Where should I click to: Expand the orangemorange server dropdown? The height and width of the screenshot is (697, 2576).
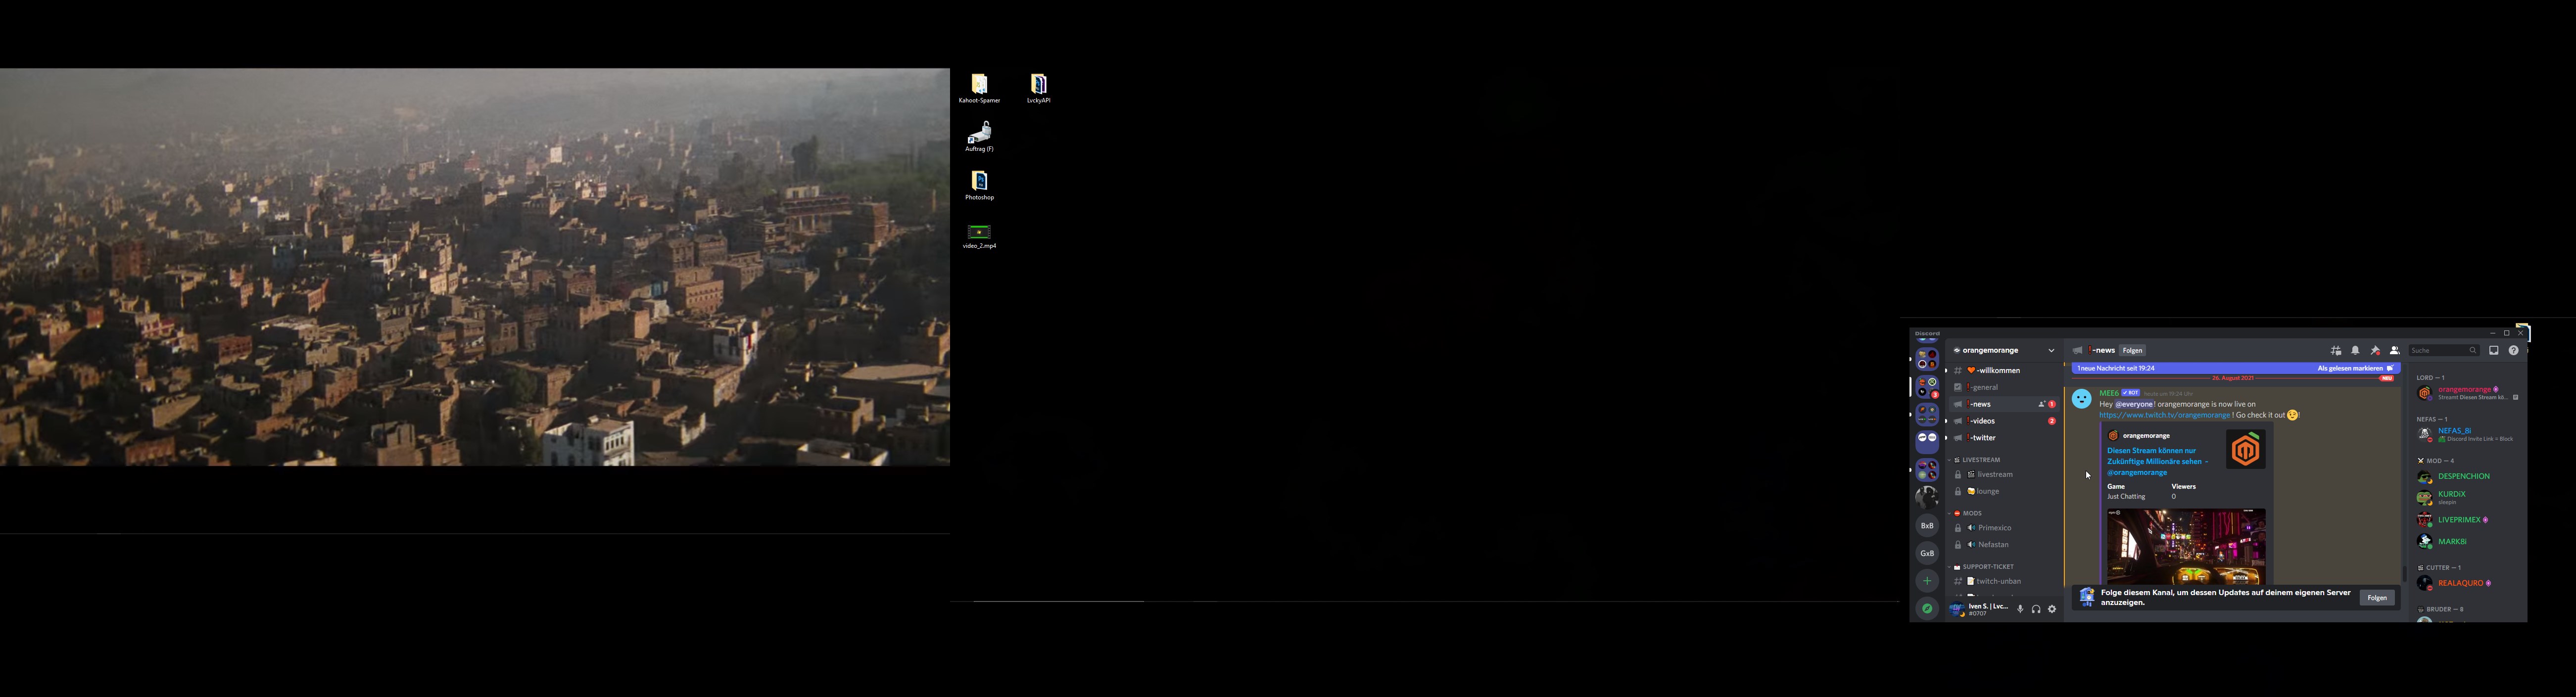coord(2051,351)
